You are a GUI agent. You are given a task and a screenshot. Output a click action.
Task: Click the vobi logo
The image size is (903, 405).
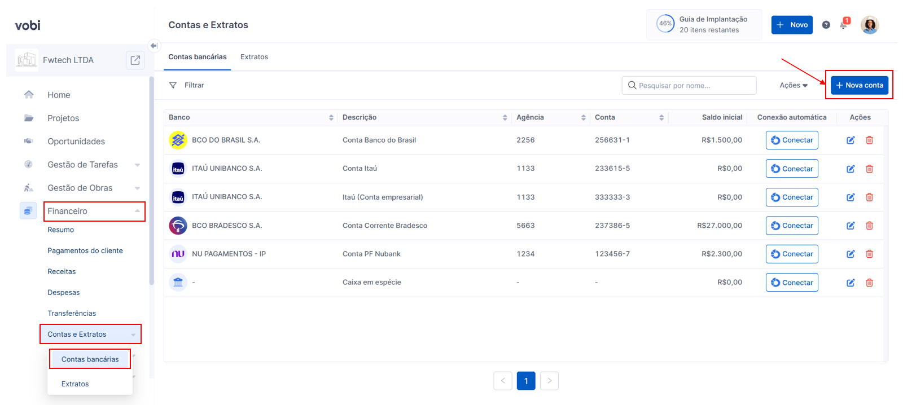(x=28, y=25)
